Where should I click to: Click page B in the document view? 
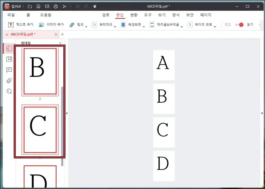(x=164, y=99)
